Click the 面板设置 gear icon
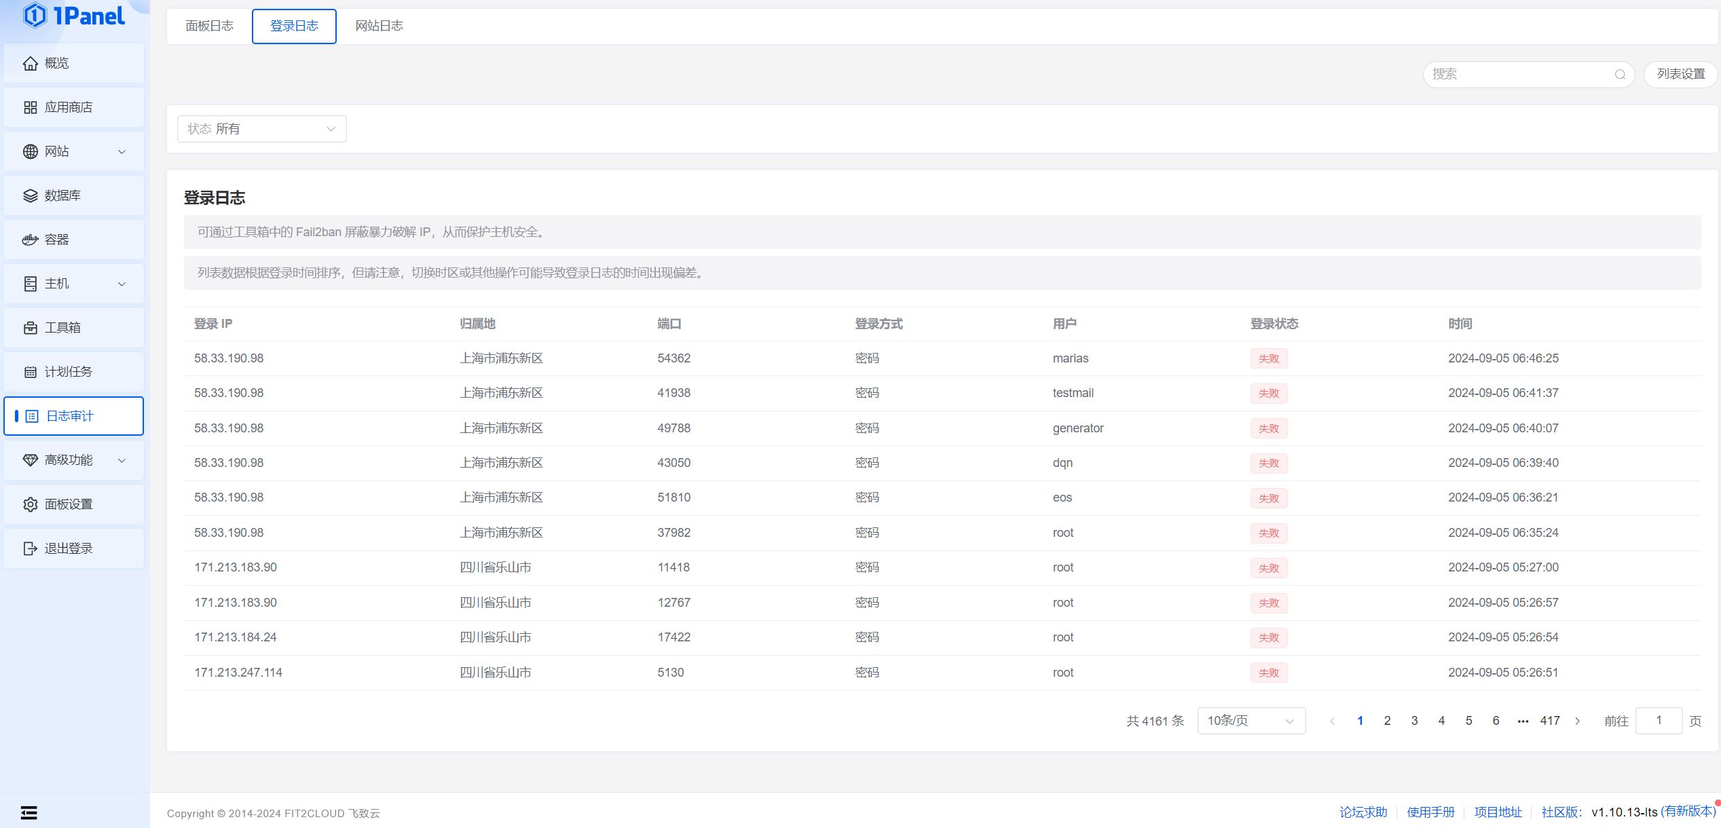This screenshot has width=1721, height=828. point(30,504)
